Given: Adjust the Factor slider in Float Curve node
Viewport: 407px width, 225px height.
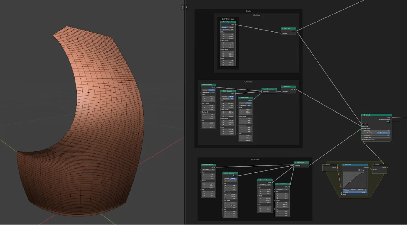Looking at the screenshot, I should [355, 192].
